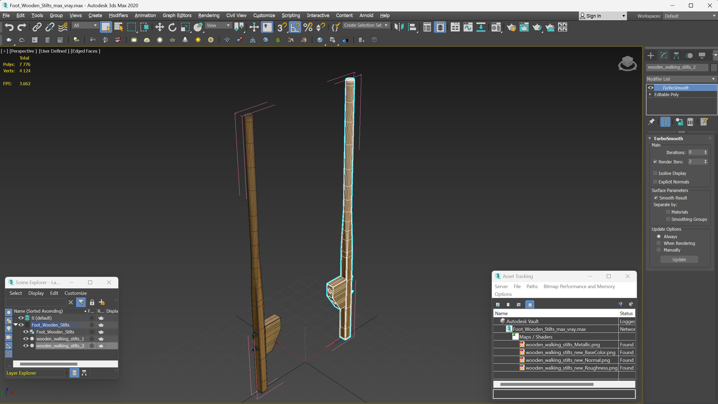Check Separate by Smoothing Groups
This screenshot has width=718, height=404.
[x=668, y=219]
